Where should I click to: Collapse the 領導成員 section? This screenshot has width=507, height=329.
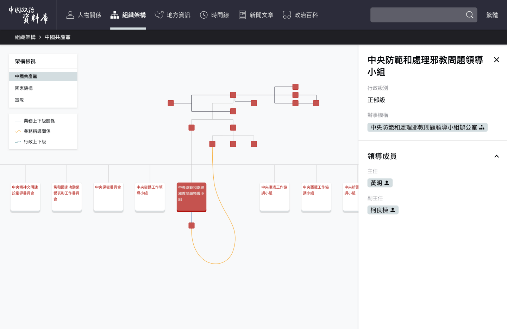tap(496, 156)
